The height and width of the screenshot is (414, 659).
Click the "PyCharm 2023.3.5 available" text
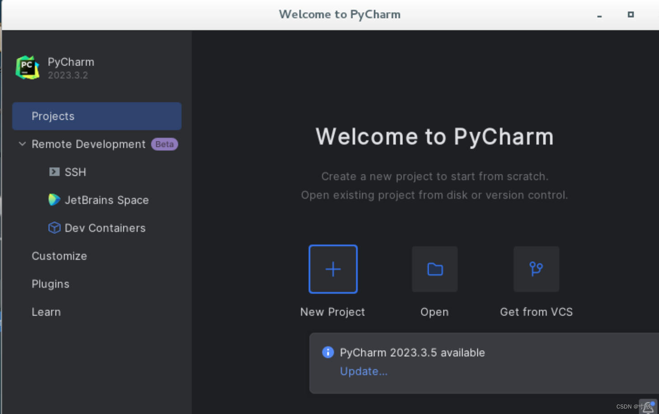click(412, 353)
